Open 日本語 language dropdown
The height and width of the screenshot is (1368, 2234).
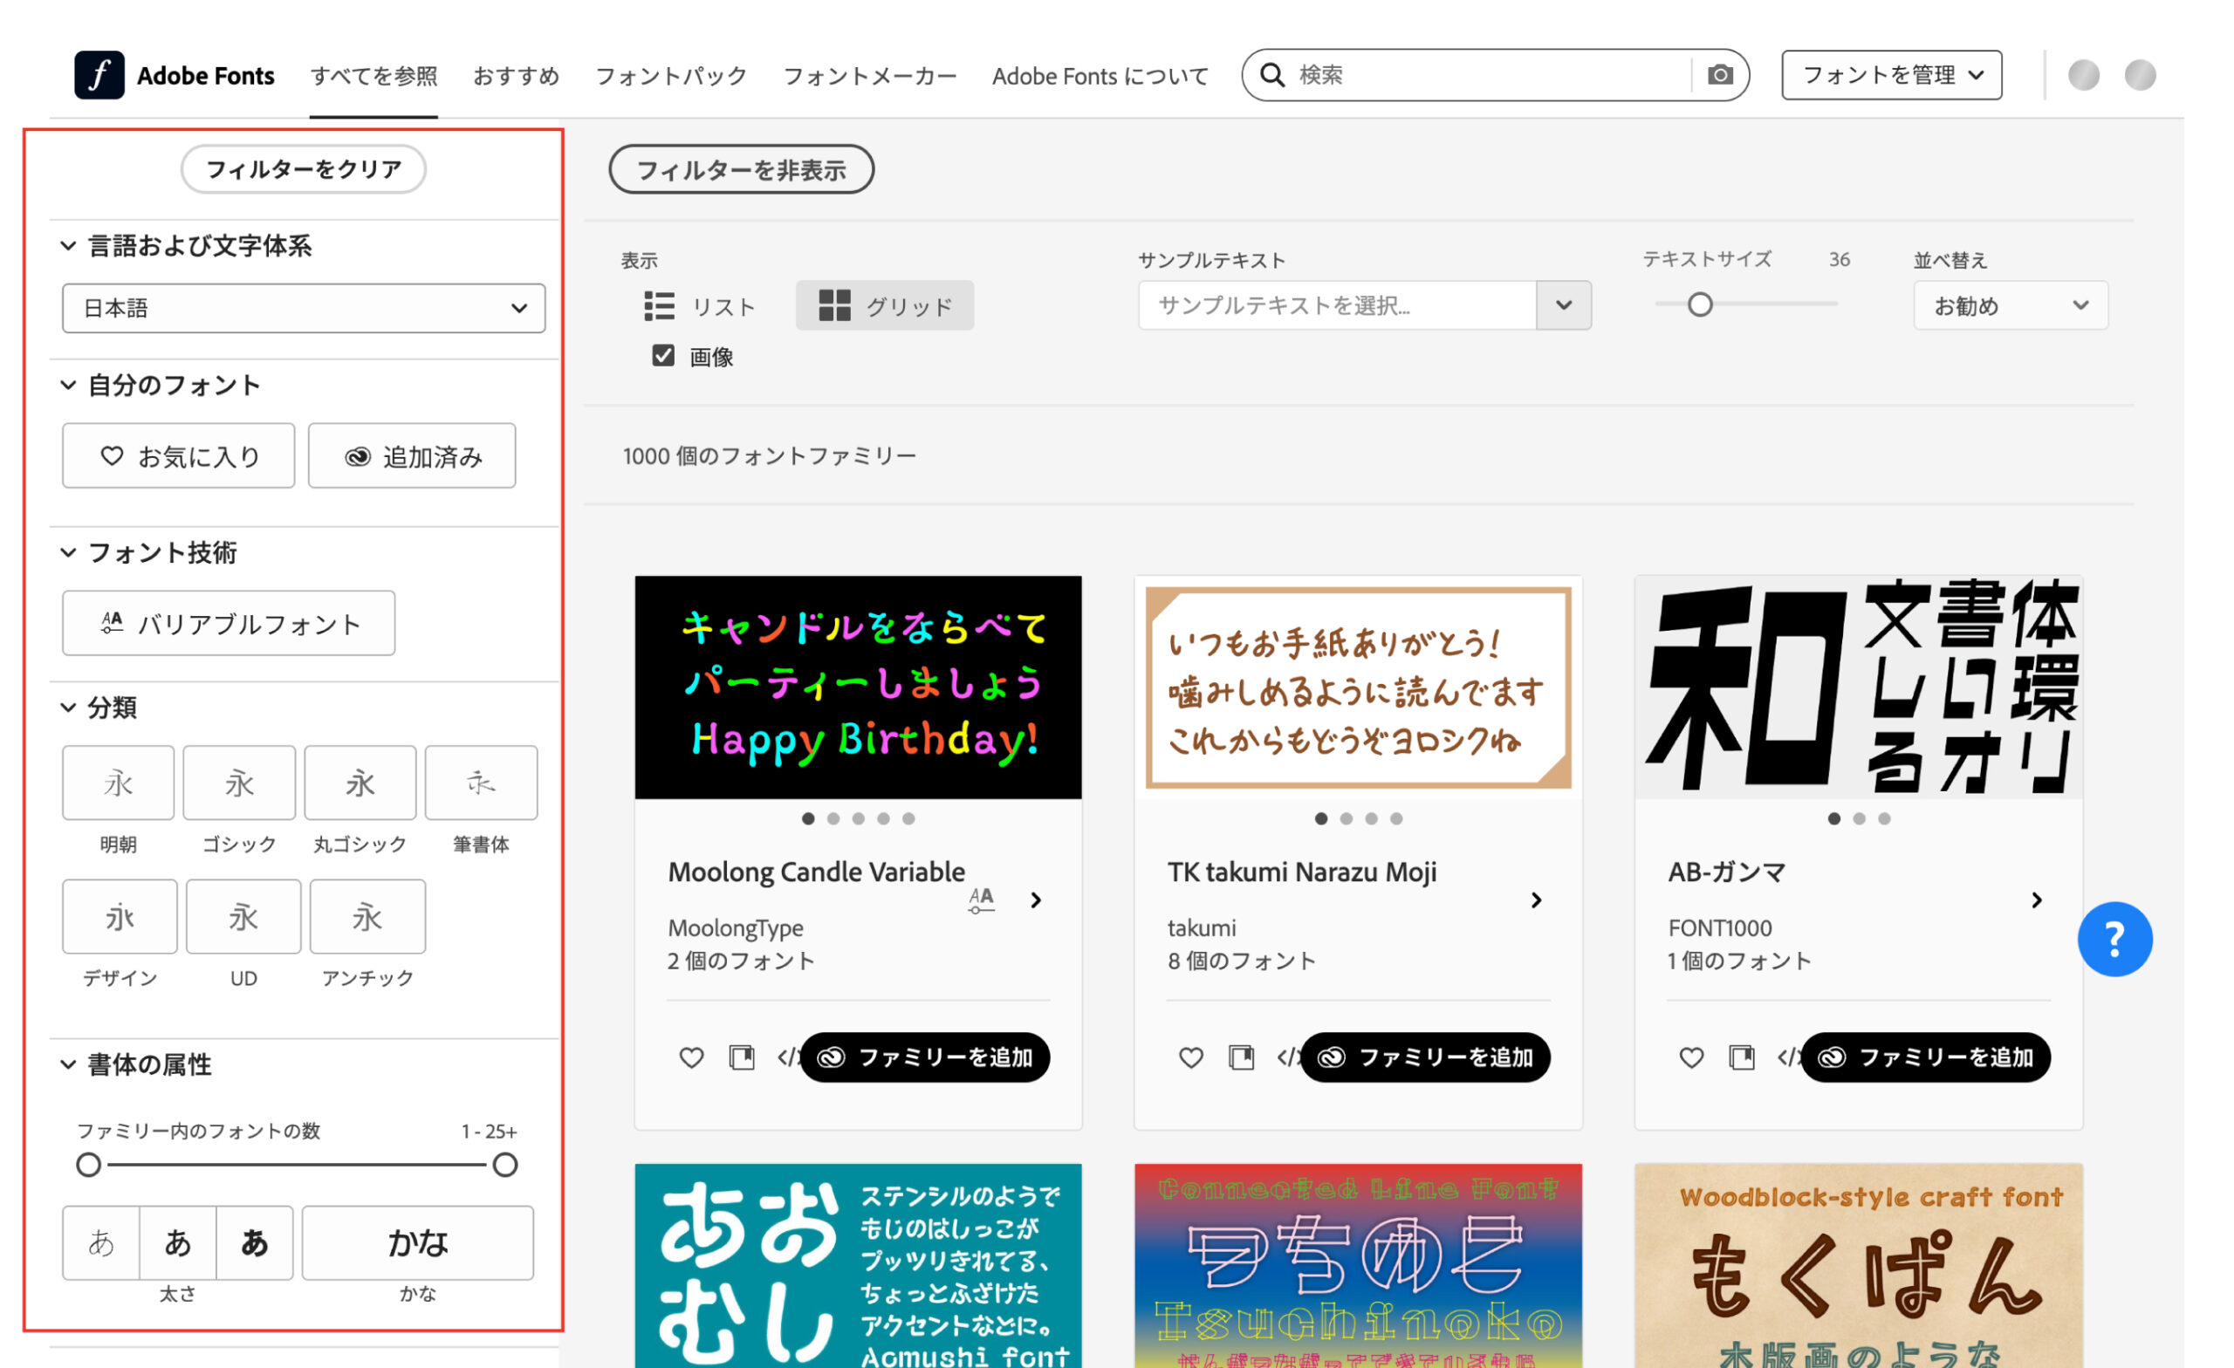[304, 308]
